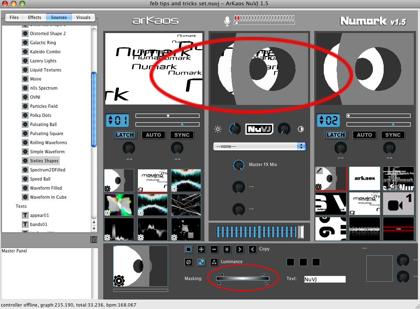Click gear icon beside Kaleido Combo

[x=25, y=52]
